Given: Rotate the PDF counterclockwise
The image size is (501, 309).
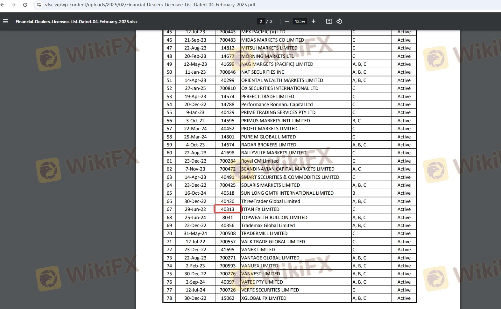Looking at the screenshot, I should tap(339, 21).
